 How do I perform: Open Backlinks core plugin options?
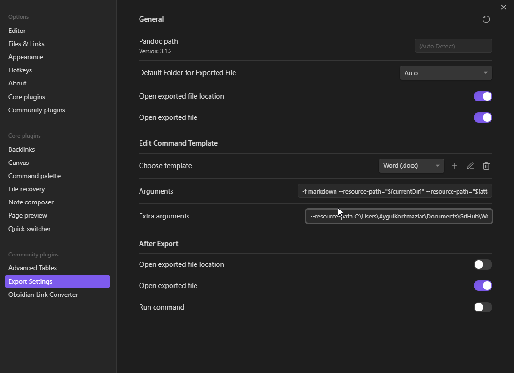click(x=21, y=149)
